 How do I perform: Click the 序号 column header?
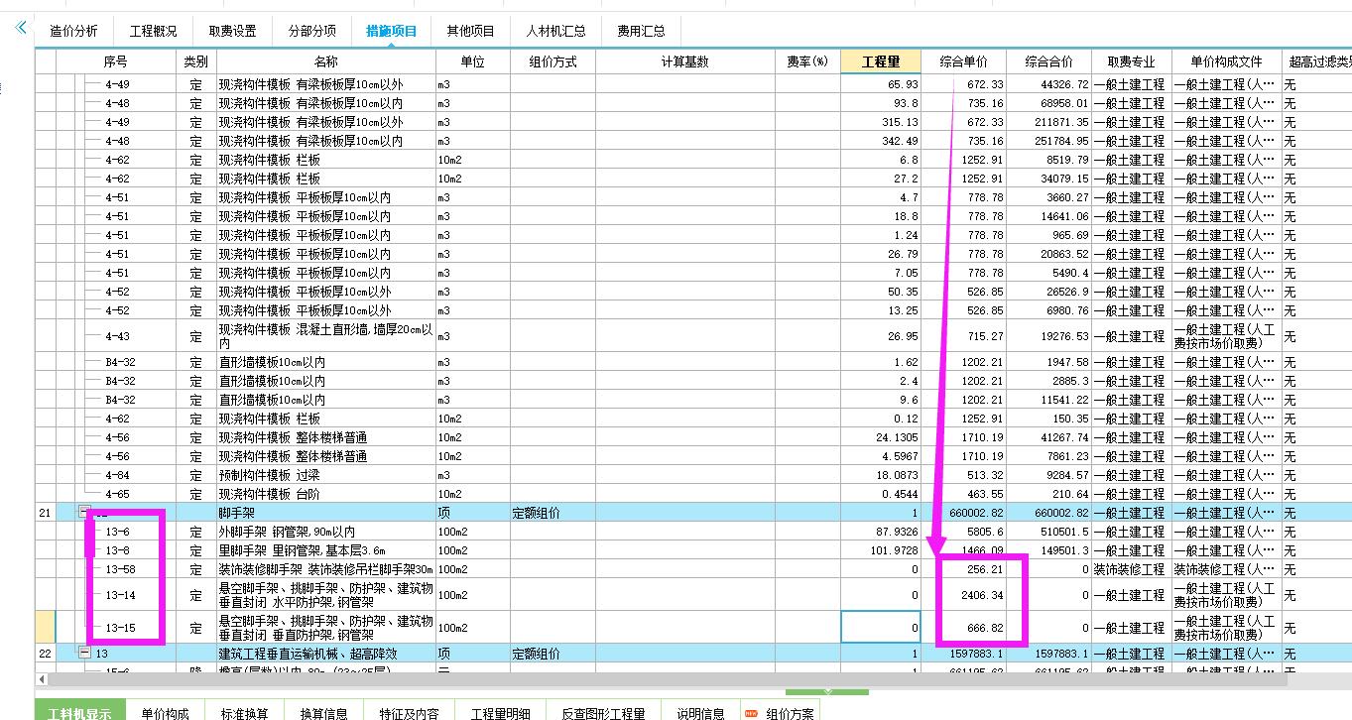pos(116,61)
